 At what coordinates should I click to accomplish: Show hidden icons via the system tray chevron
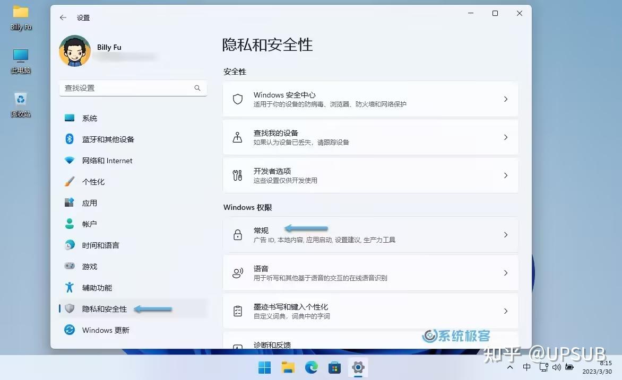(509, 367)
